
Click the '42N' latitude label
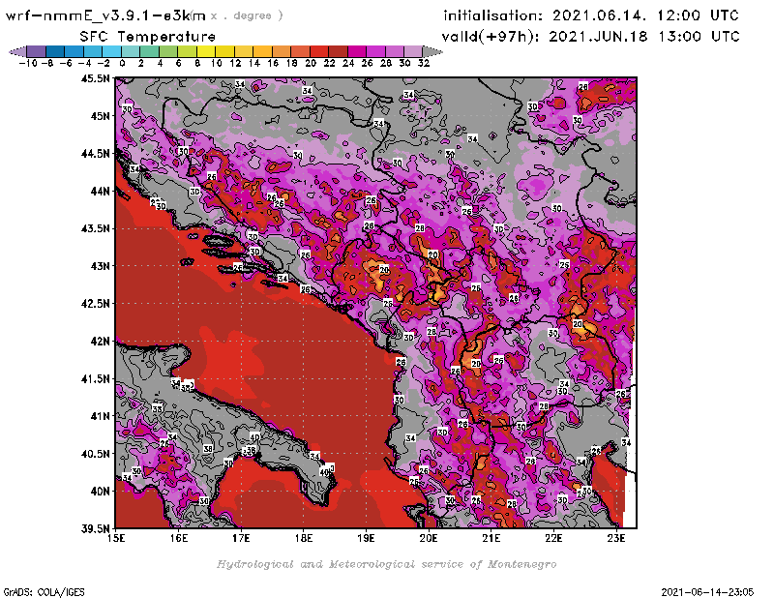(x=100, y=341)
